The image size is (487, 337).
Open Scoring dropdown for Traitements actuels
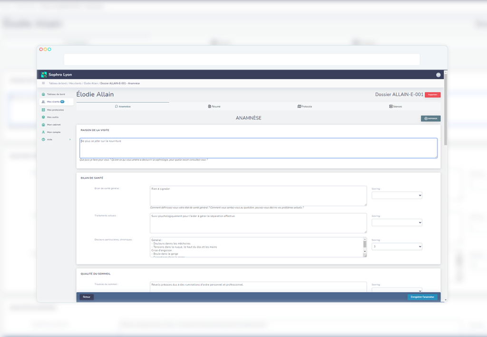pyautogui.click(x=397, y=222)
